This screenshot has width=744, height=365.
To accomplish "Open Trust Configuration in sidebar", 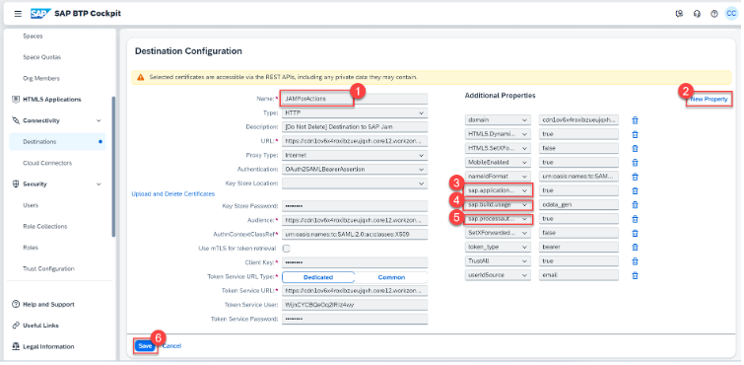I will 48,269.
